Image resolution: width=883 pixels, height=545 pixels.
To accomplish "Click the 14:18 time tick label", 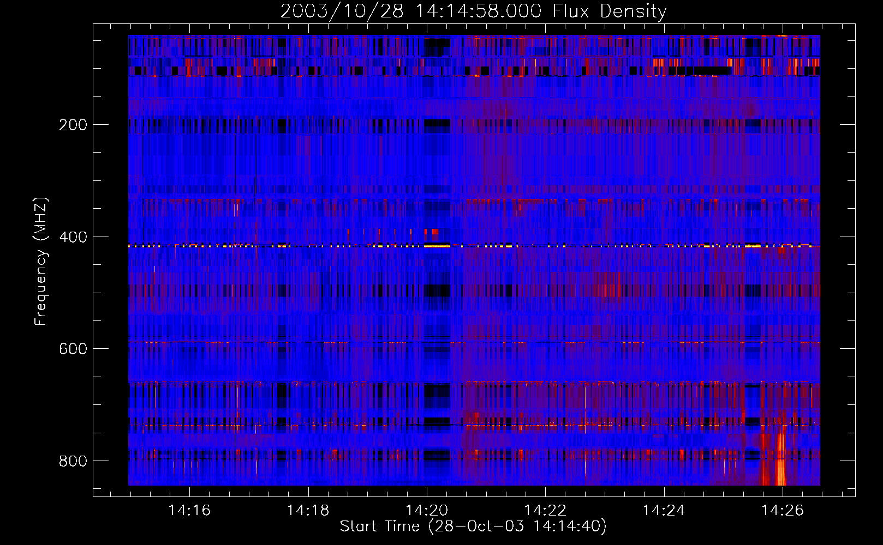I will pos(308,510).
